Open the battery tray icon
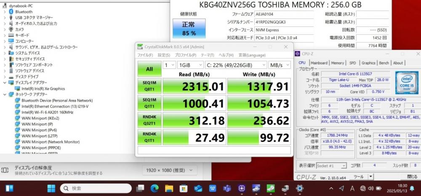Image resolution: width=421 pixels, height=196 pixels. pos(379,188)
